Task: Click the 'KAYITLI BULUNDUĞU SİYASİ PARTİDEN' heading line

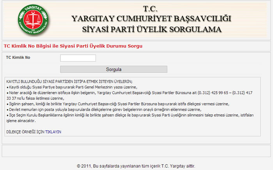Action: click(69, 81)
